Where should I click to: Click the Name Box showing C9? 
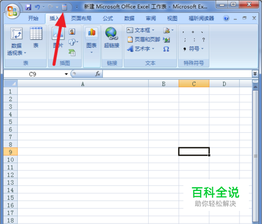point(33,74)
